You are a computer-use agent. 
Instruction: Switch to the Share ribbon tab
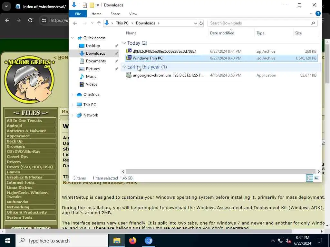coord(115,14)
